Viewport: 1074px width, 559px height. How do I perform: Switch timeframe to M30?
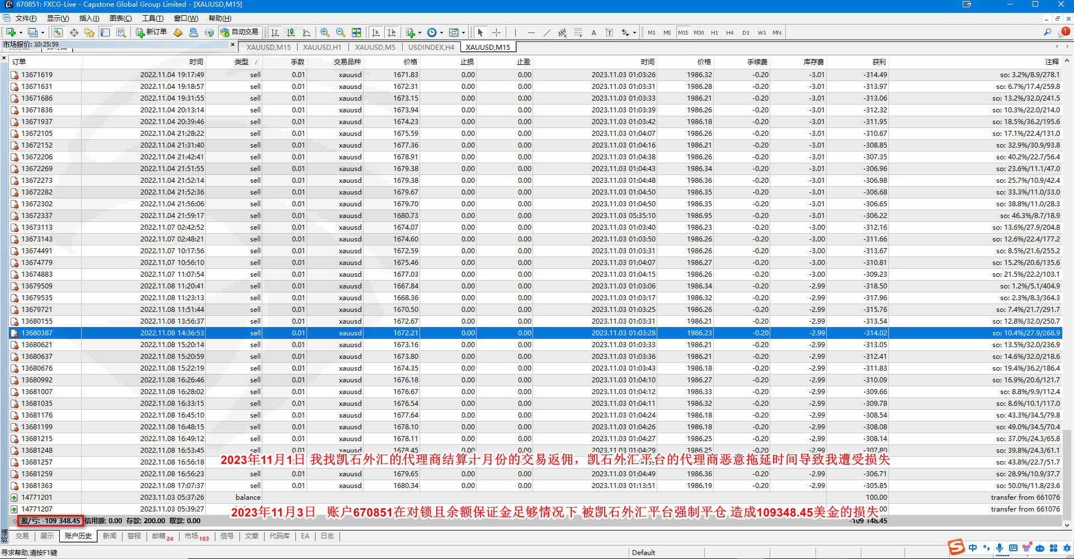tap(699, 32)
